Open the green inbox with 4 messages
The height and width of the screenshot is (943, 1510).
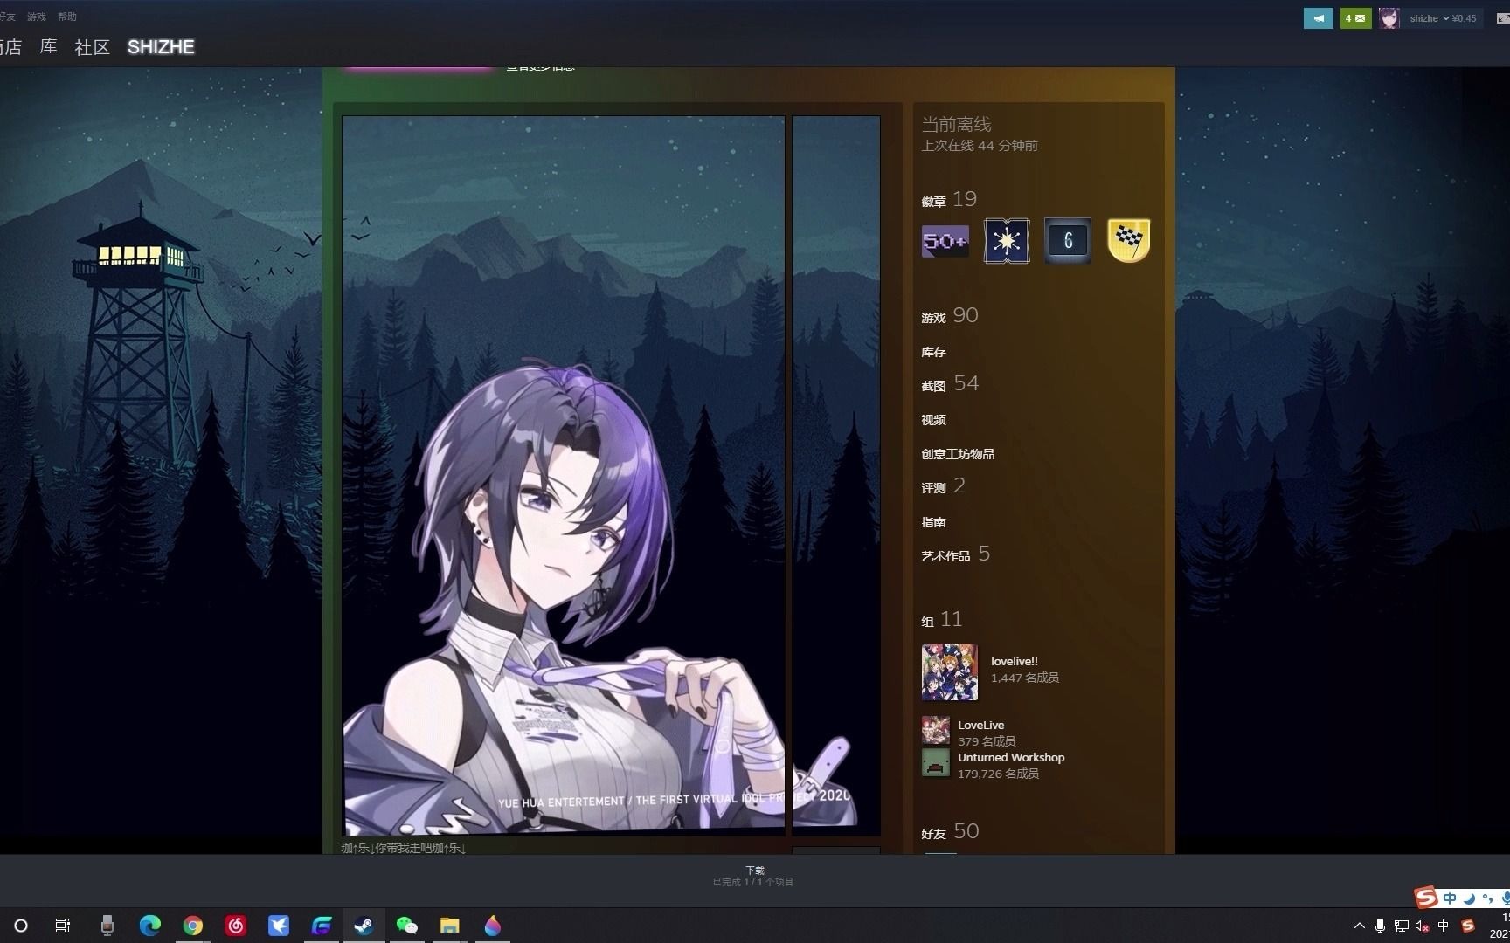click(x=1355, y=18)
